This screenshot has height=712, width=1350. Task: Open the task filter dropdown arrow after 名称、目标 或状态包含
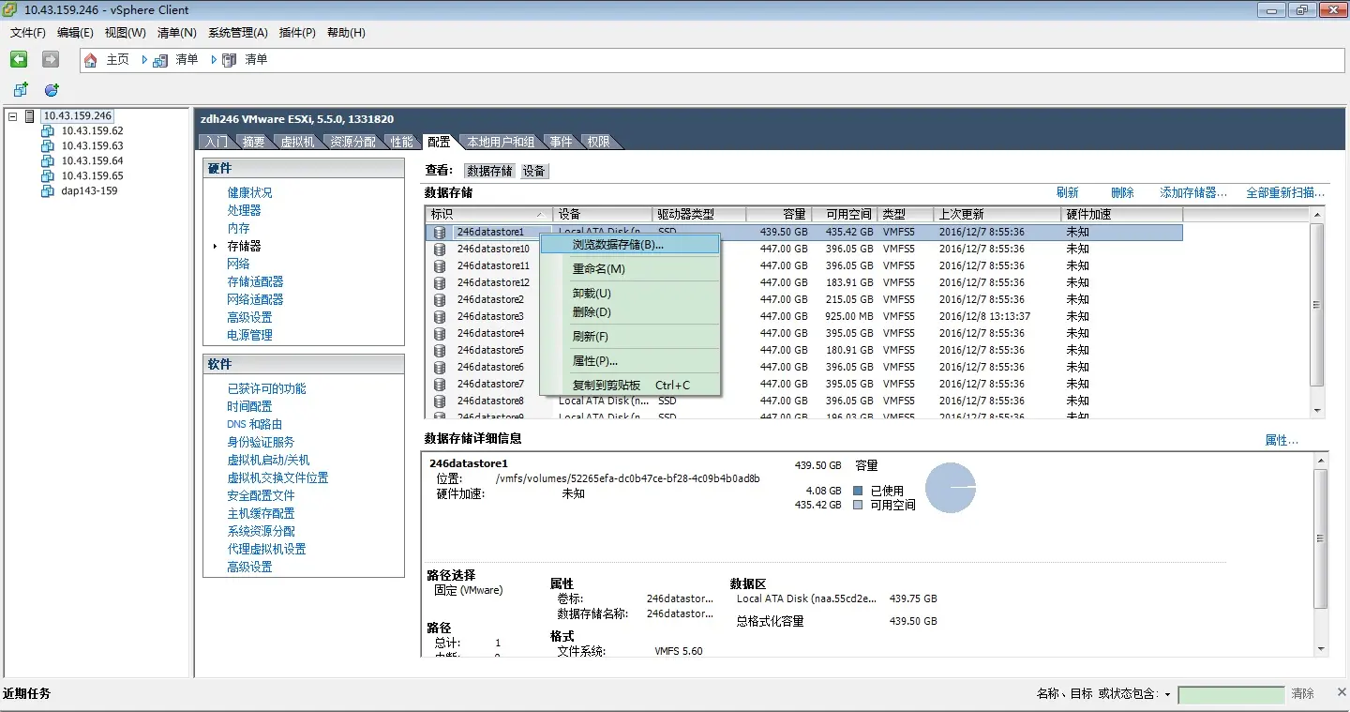click(1167, 695)
